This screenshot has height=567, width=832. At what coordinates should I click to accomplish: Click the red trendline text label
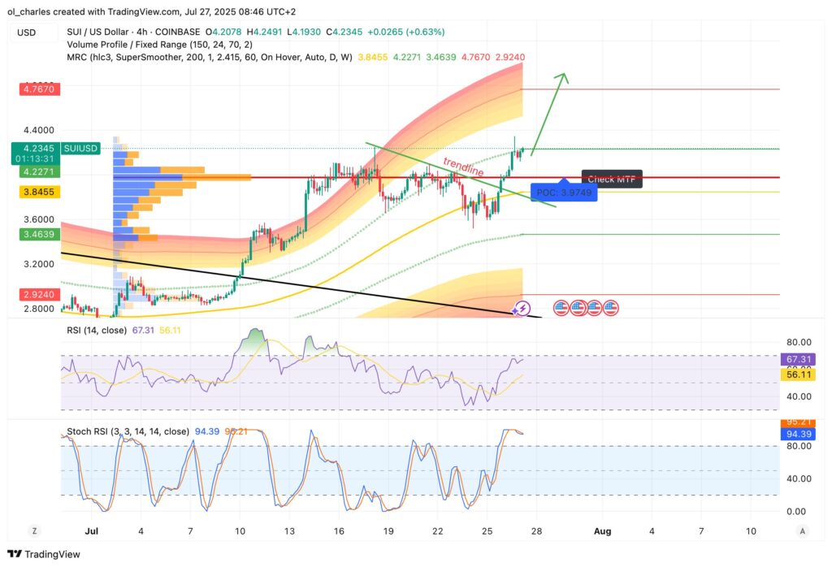463,167
